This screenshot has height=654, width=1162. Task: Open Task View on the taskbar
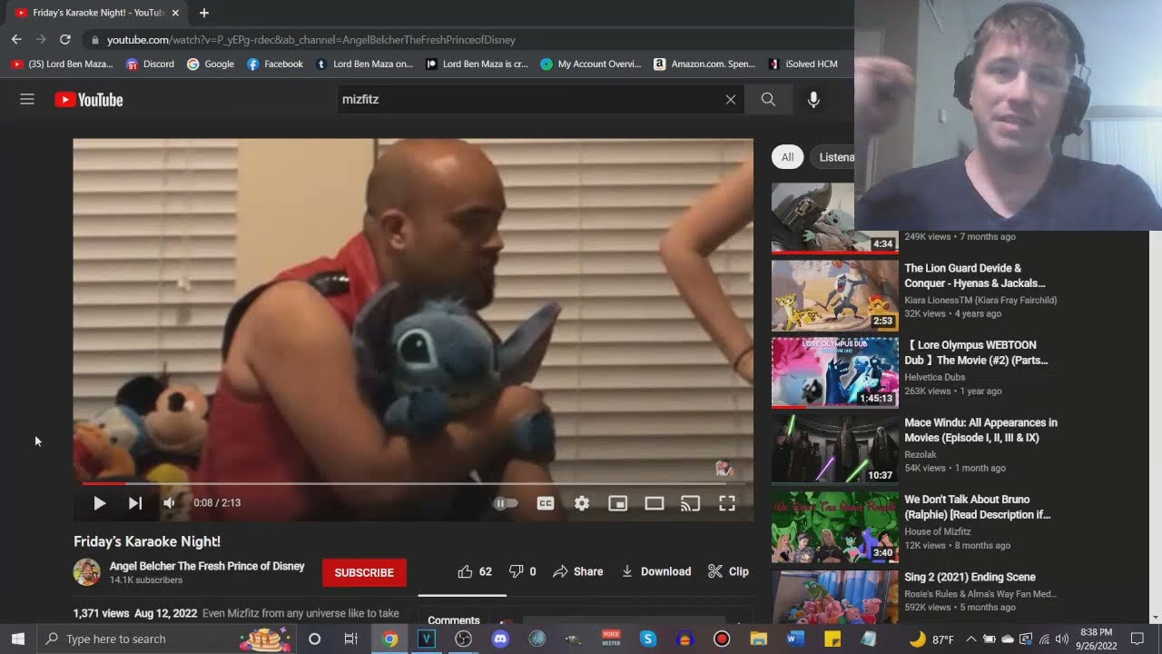(350, 639)
